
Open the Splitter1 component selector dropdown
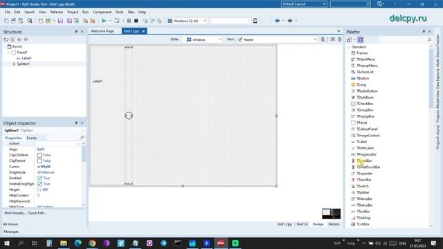(x=83, y=131)
